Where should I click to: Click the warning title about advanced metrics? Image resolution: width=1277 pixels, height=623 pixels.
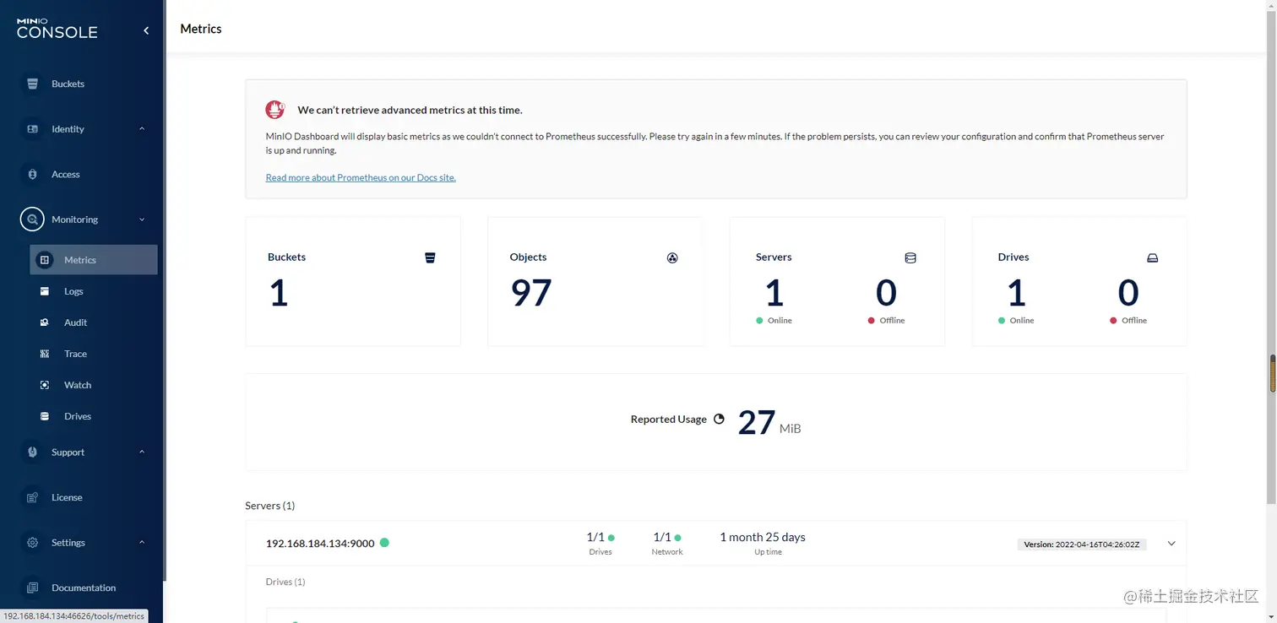coord(410,110)
